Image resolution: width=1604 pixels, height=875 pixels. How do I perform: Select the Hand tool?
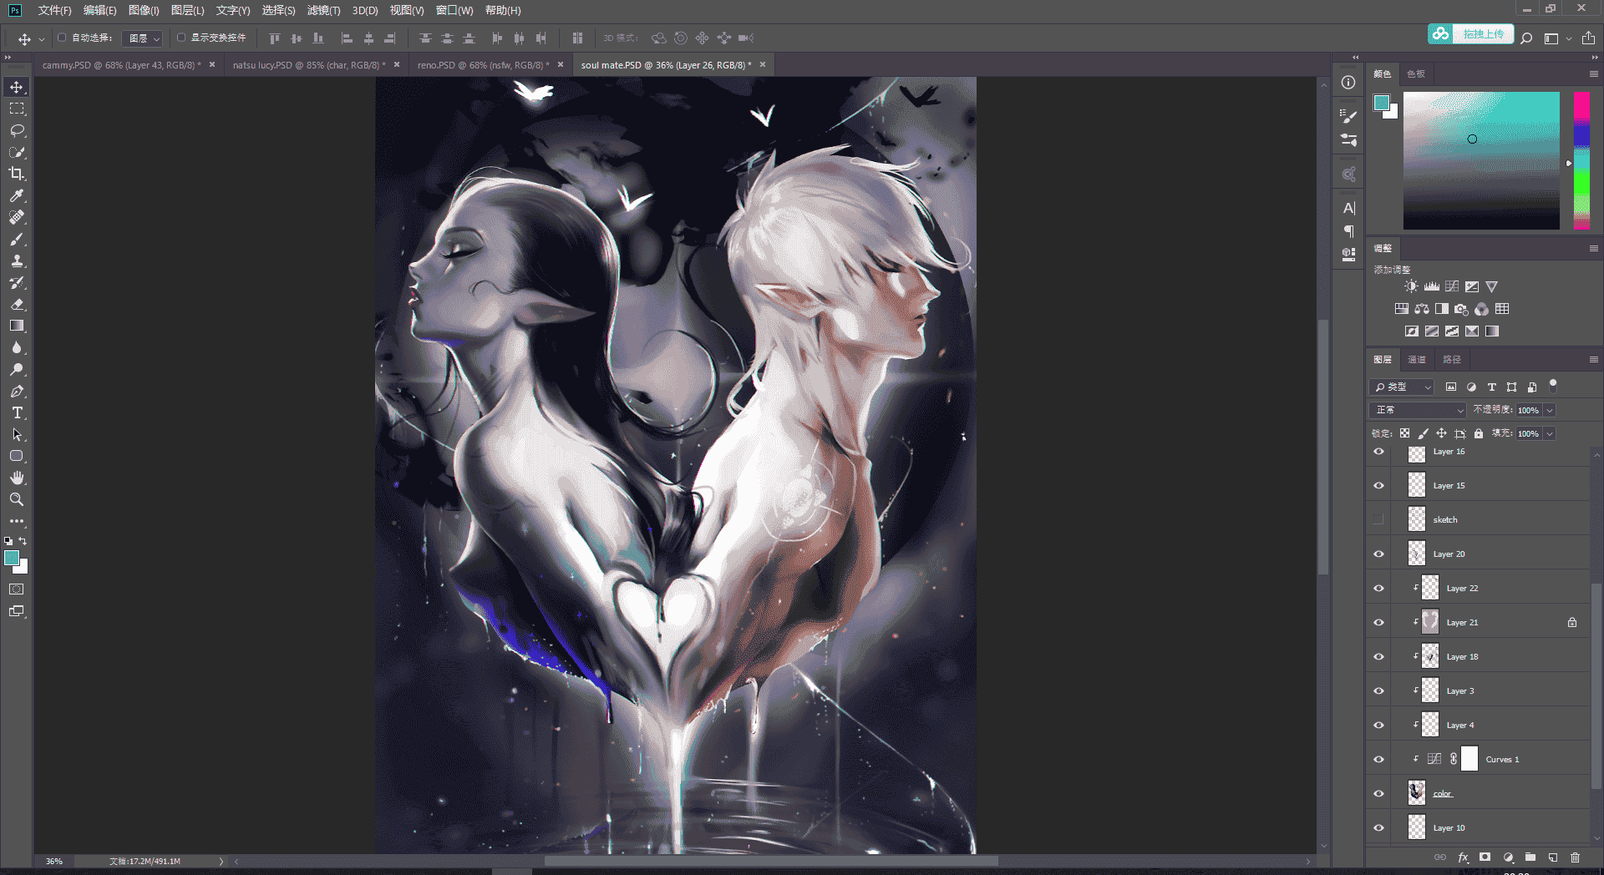point(17,478)
